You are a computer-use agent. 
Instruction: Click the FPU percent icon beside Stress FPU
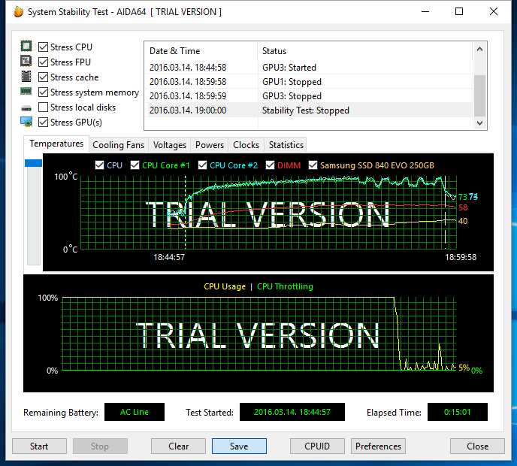[26, 61]
